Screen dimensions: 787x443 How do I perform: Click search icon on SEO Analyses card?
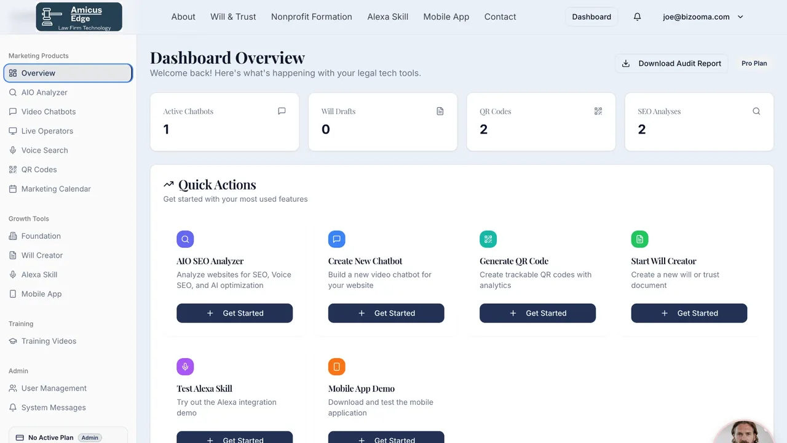click(x=756, y=111)
